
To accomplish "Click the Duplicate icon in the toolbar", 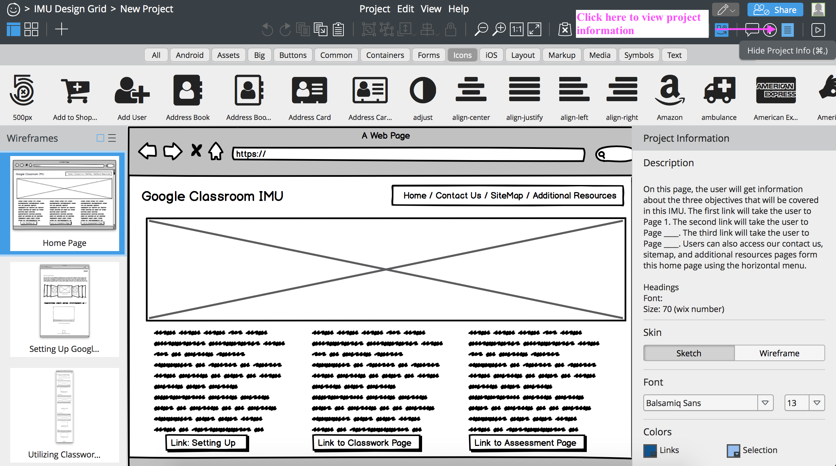I will [x=320, y=30].
